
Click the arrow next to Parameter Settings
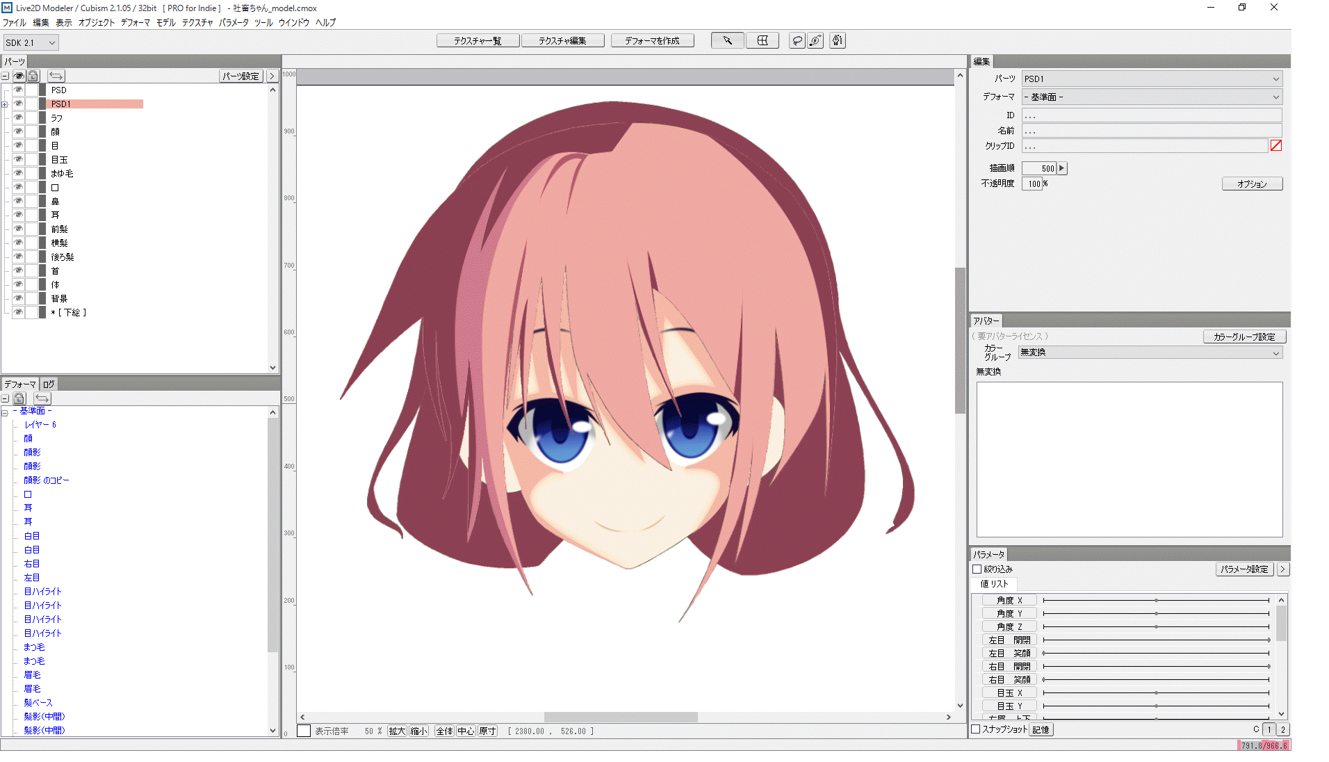(1282, 569)
